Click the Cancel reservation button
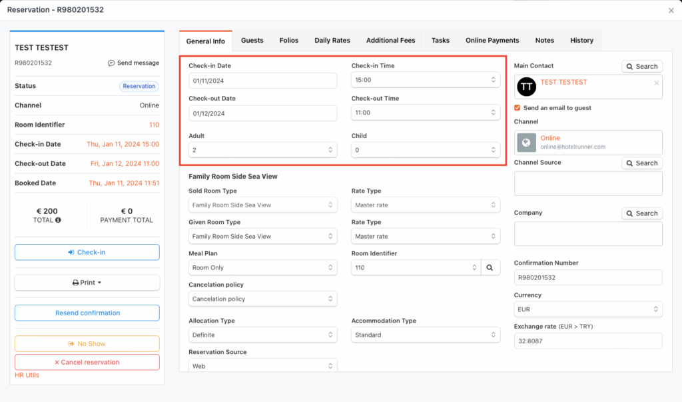682x402 pixels. point(87,362)
